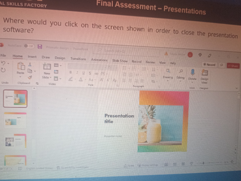Viewport: 241px width, 181px height.
Task: Click the Reset slide icon
Action: point(56,72)
